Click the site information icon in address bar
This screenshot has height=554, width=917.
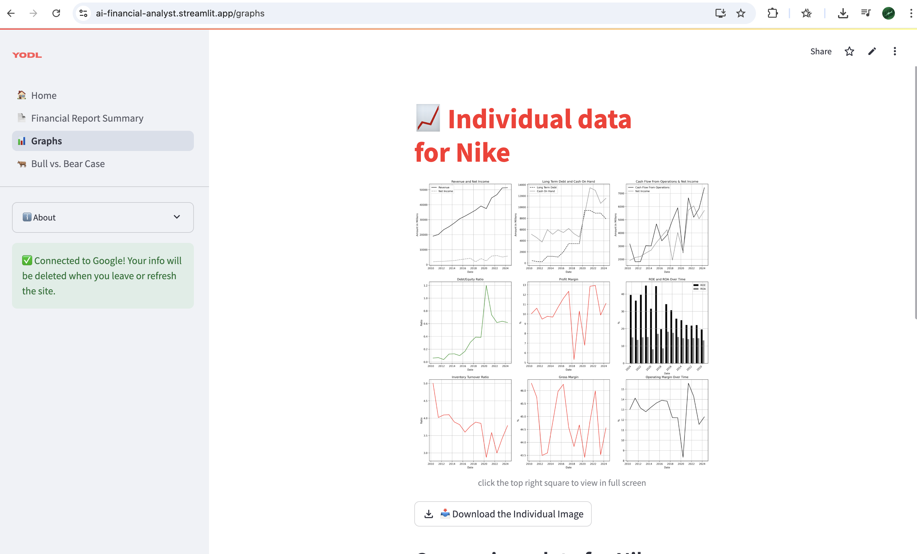point(83,13)
